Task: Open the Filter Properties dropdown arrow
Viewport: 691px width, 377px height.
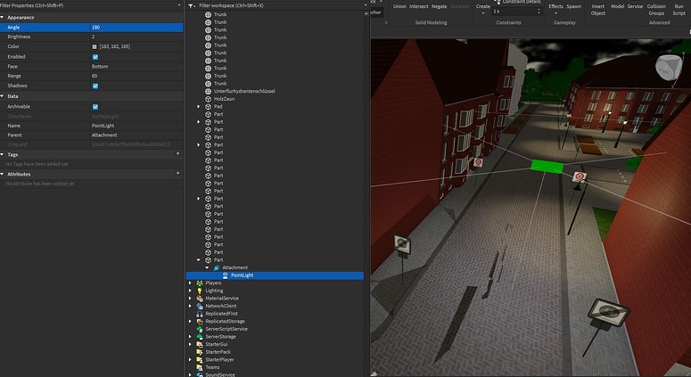Action: pyautogui.click(x=179, y=5)
